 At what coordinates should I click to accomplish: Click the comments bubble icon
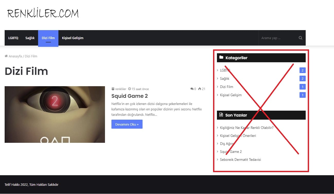[x=192, y=89]
